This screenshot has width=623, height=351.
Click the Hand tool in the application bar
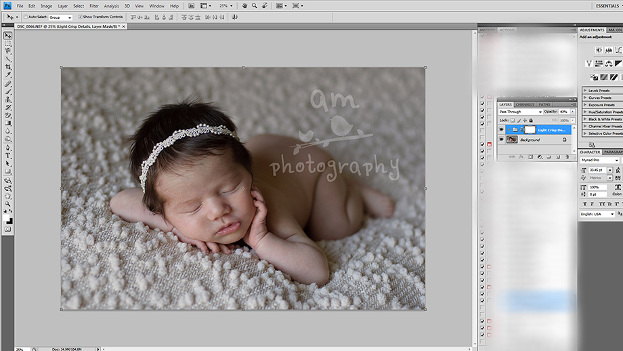coord(244,5)
